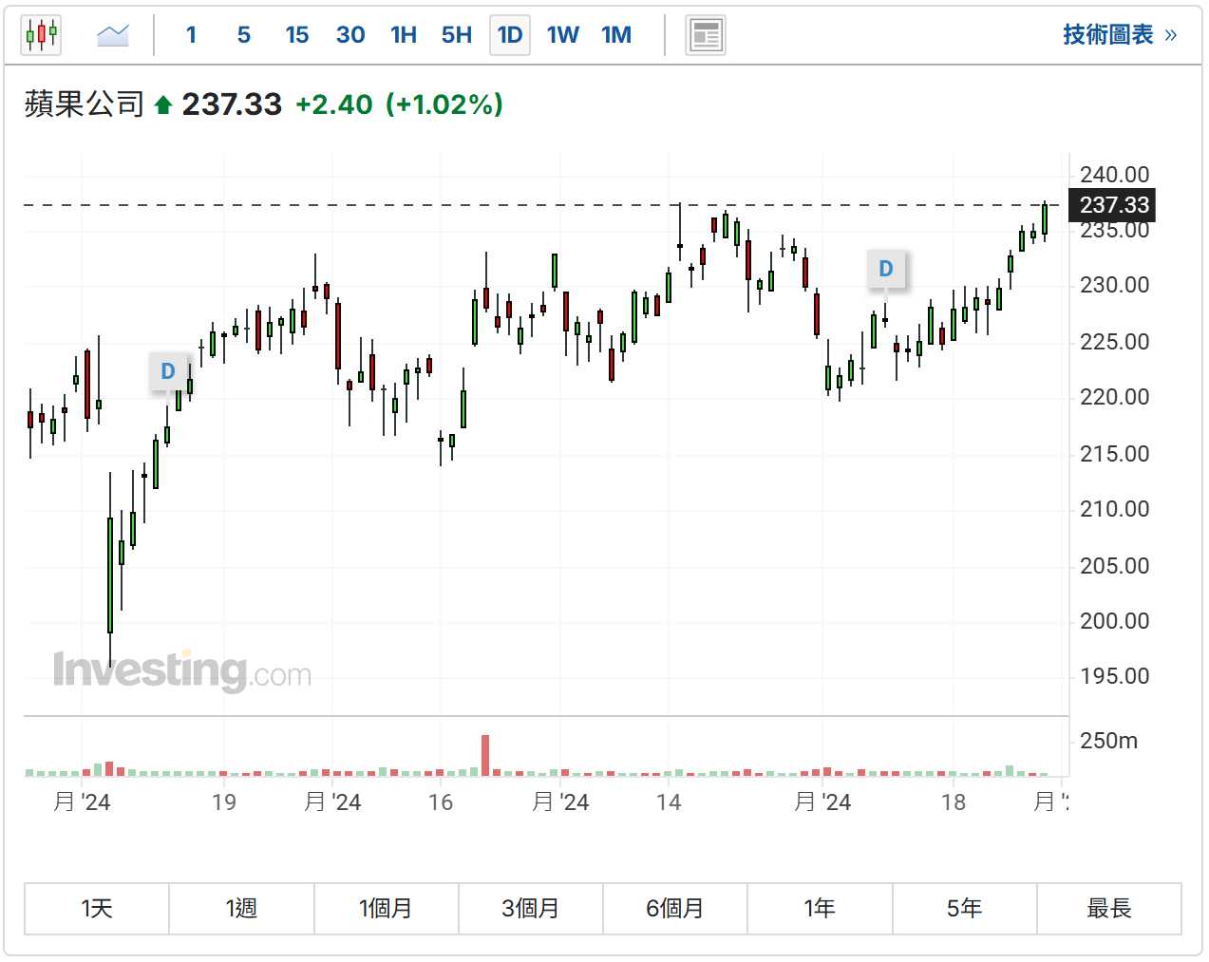Choose the 15 minute interval
The height and width of the screenshot is (962, 1209).
[296, 36]
